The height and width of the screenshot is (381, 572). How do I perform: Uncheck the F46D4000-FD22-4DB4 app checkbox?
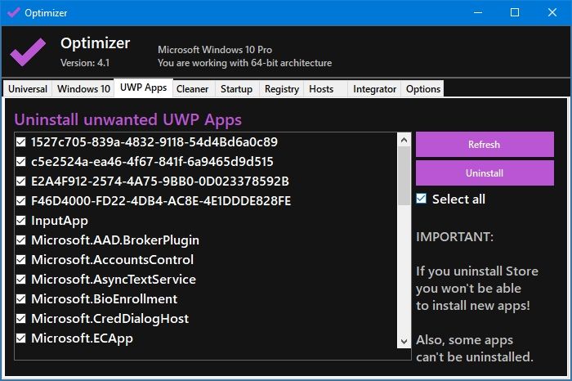21,201
